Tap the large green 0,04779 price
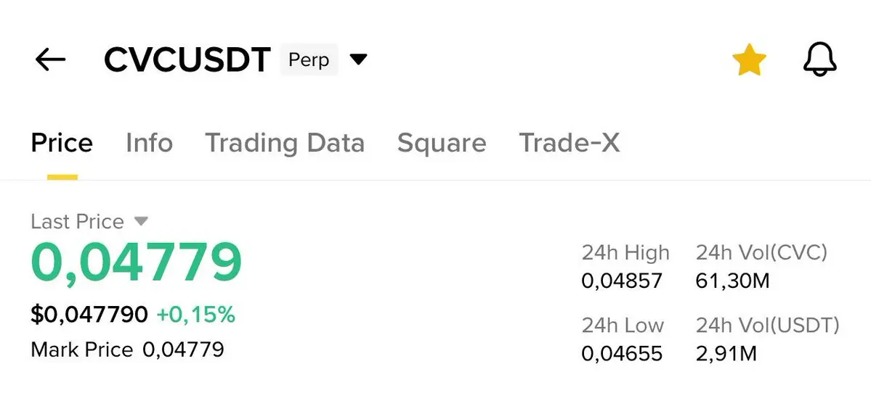Image resolution: width=871 pixels, height=393 pixels. pyautogui.click(x=137, y=262)
